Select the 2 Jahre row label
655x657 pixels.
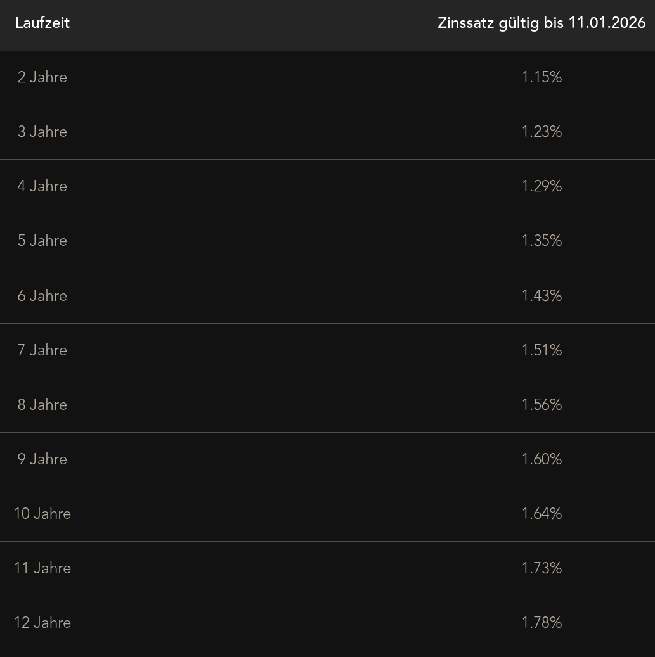42,77
